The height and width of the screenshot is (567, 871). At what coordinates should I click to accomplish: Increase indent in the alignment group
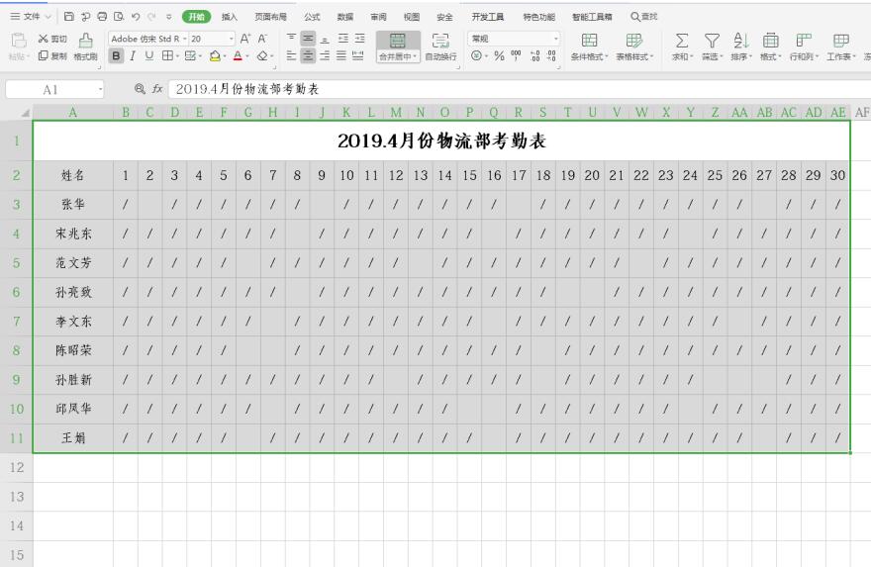tap(360, 38)
